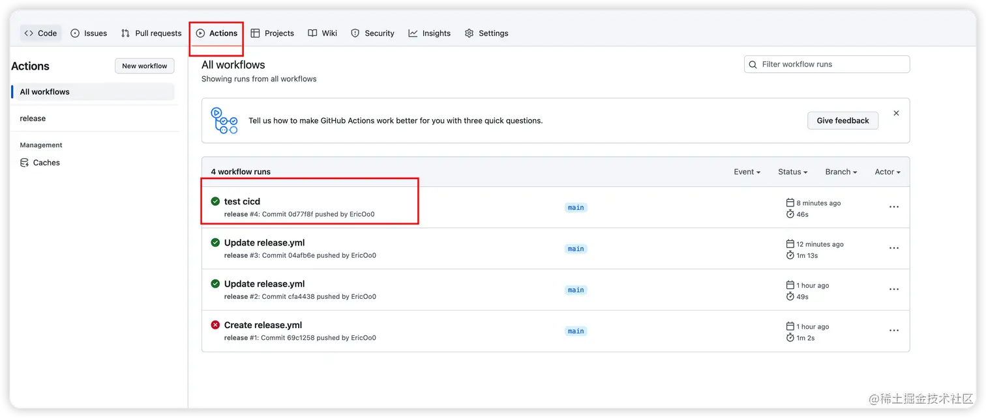Click stopwatch icon next to 1m 2s
This screenshot has height=418, width=986.
790,337
